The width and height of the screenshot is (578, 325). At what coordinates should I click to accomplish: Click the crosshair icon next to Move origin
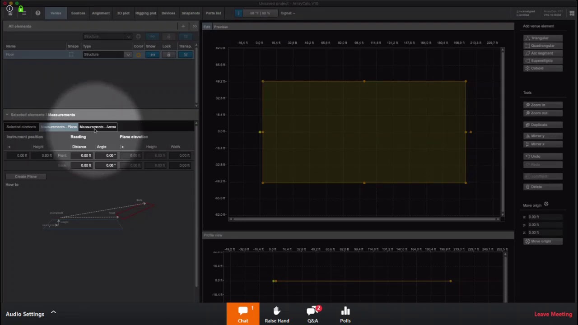click(546, 204)
